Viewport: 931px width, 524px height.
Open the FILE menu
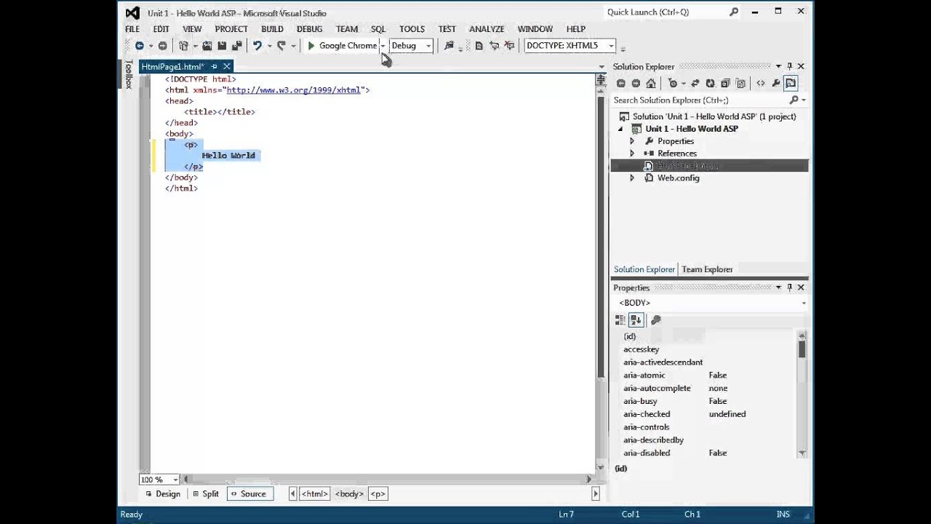pos(132,29)
